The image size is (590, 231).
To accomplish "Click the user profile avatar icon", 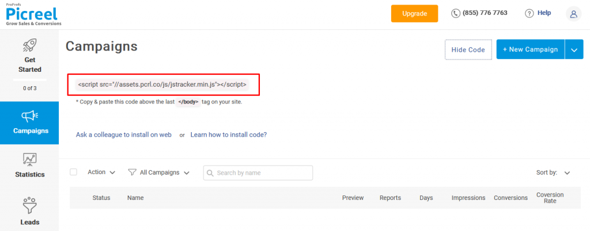I will click(573, 14).
